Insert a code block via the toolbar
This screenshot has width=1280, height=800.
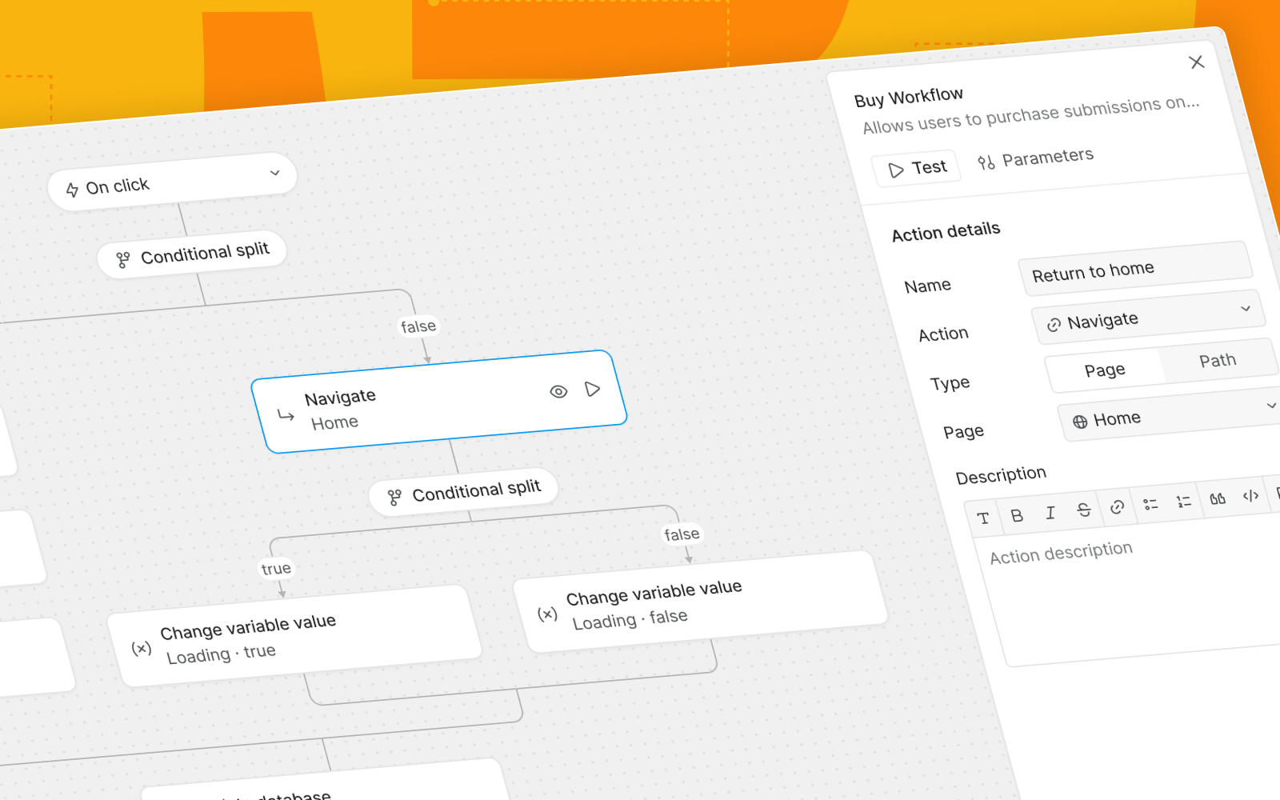tap(1250, 495)
